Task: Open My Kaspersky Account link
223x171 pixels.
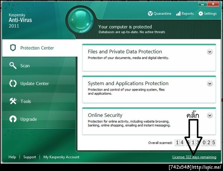Action: pos(61,157)
